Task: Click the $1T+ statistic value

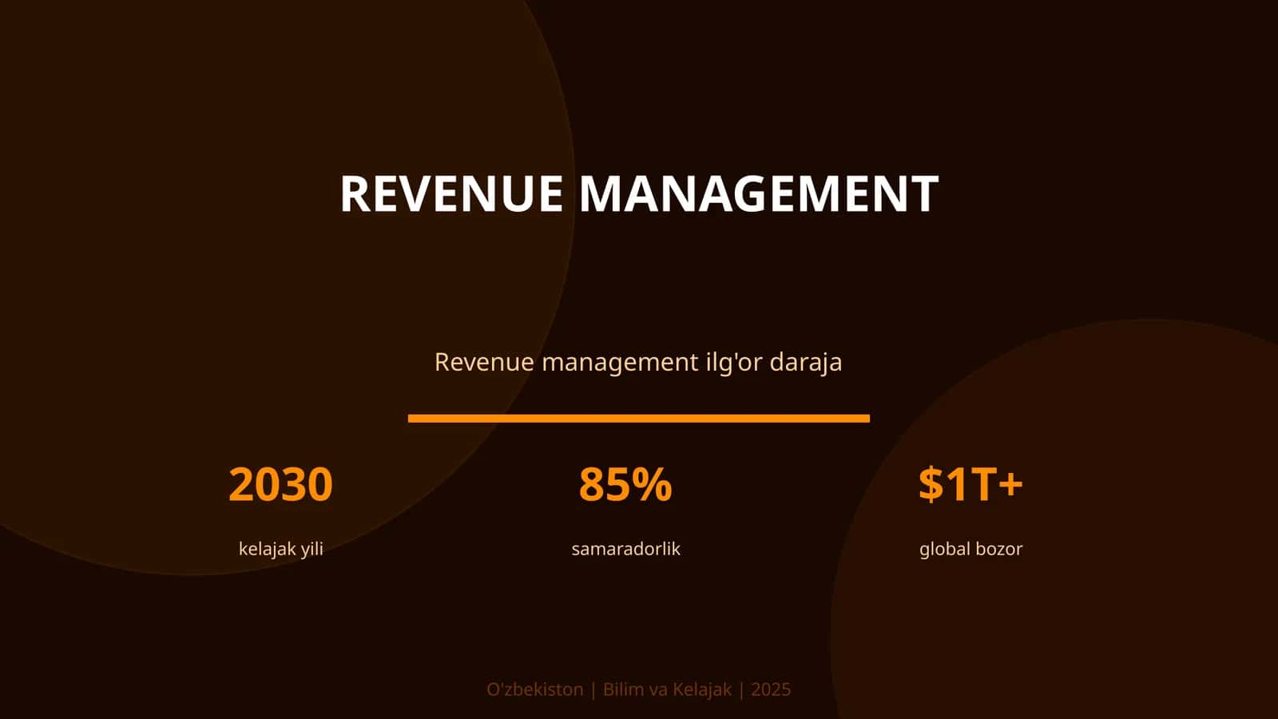Action: 970,484
